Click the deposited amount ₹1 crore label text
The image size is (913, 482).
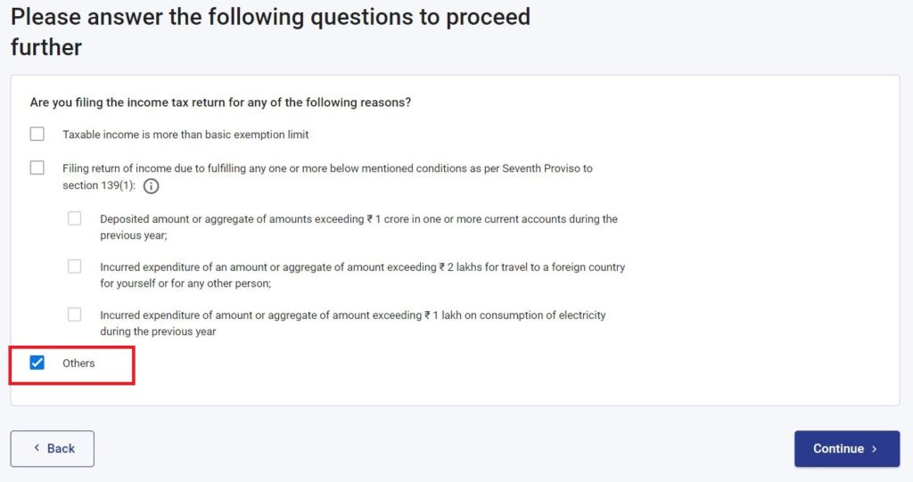[x=358, y=227]
